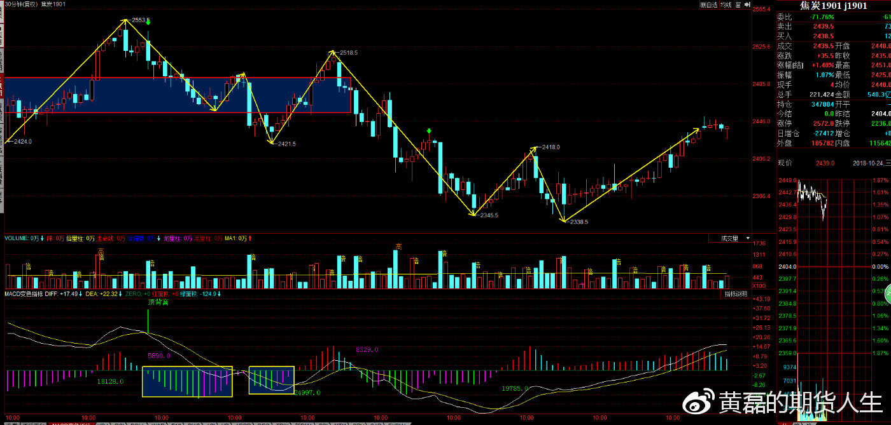Click the 8329.0 MACD area label

(367, 349)
